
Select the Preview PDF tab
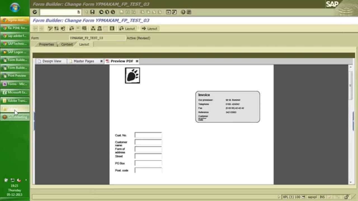click(x=122, y=61)
